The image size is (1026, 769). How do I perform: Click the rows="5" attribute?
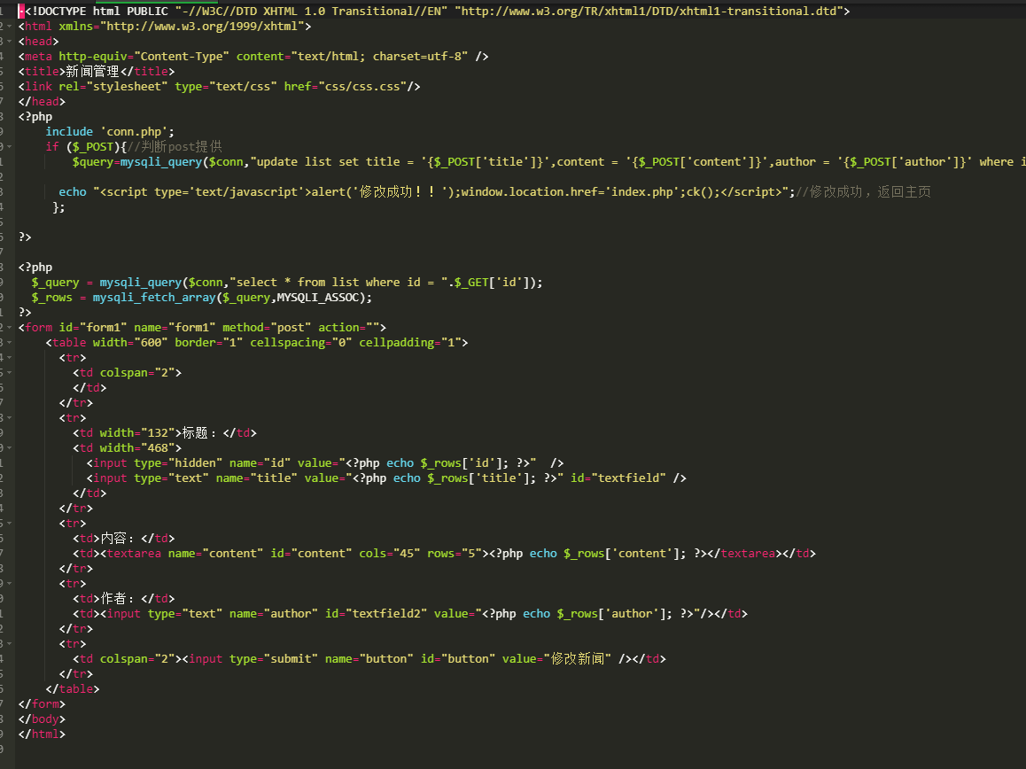tap(455, 554)
